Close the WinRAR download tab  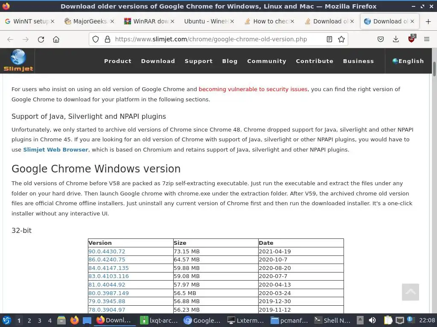tap(172, 21)
